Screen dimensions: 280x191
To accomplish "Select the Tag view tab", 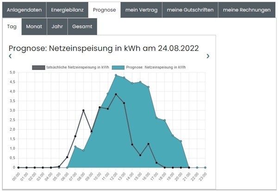I will click(x=12, y=26).
